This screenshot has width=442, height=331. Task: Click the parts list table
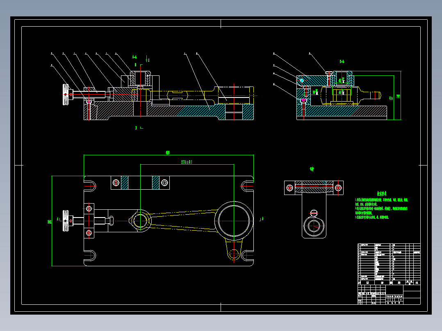(x=389, y=264)
